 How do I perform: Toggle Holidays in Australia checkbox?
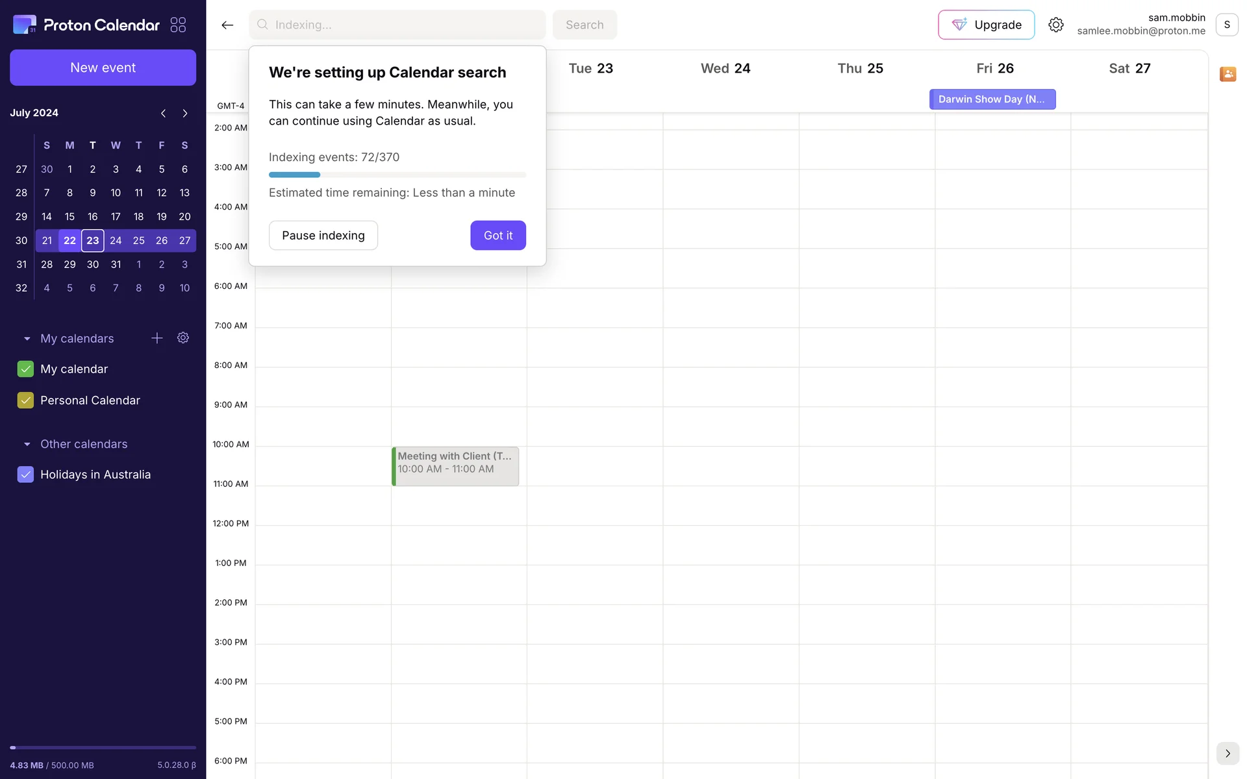(x=25, y=475)
